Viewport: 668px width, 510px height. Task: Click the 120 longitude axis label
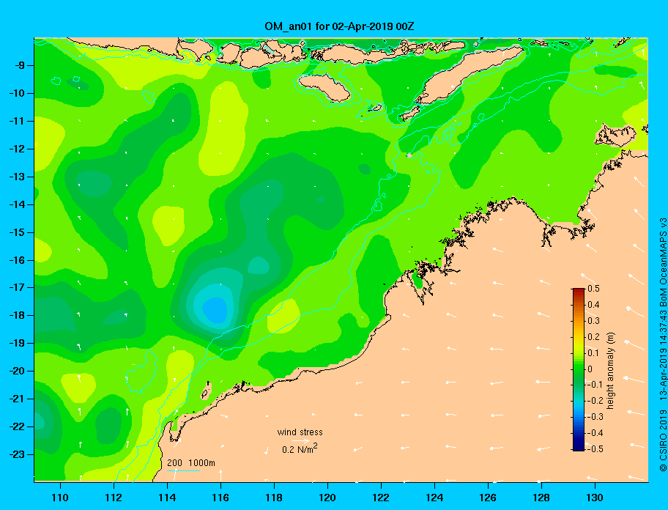pyautogui.click(x=327, y=498)
